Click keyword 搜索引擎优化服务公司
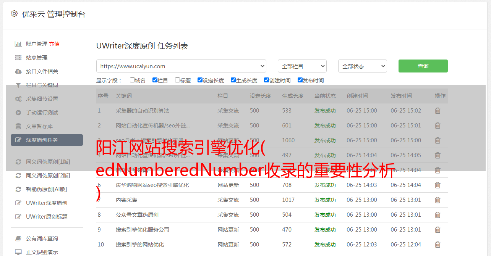Viewport: 491px width, 256px height. click(x=143, y=230)
